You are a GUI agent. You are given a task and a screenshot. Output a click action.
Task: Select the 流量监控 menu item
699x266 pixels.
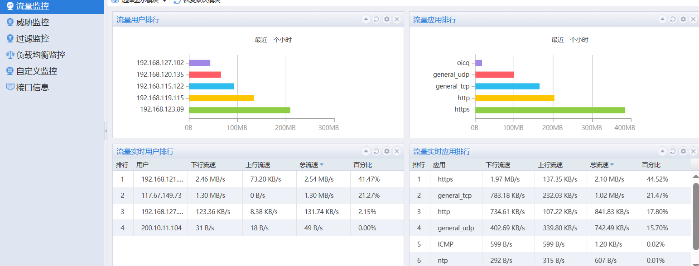(52, 6)
